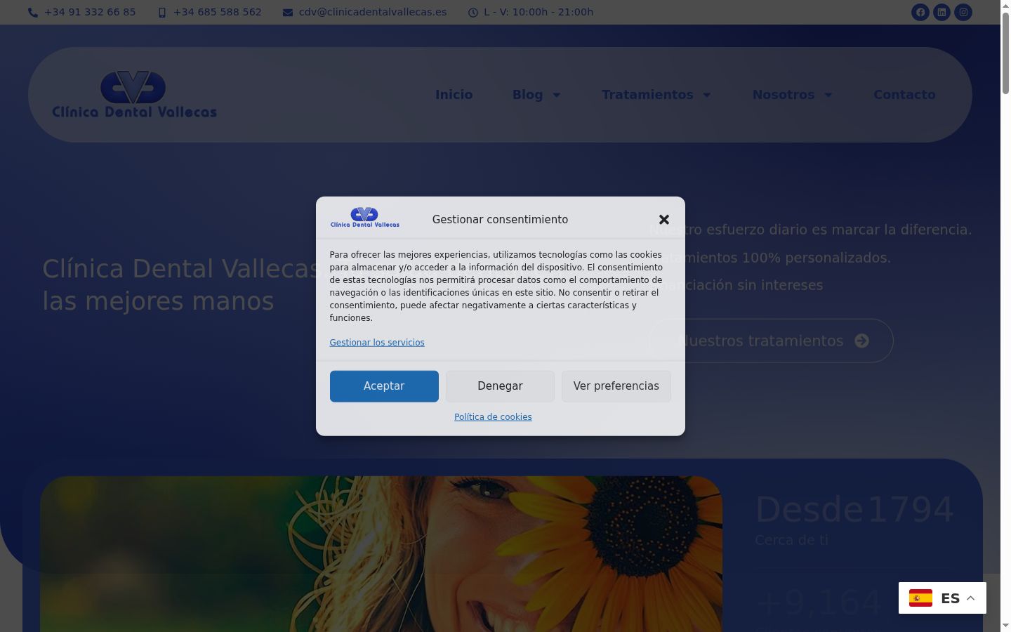Call the number +34 91 332 66 85

[90, 12]
